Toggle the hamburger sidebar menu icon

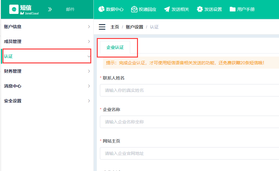pyautogui.click(x=102, y=27)
